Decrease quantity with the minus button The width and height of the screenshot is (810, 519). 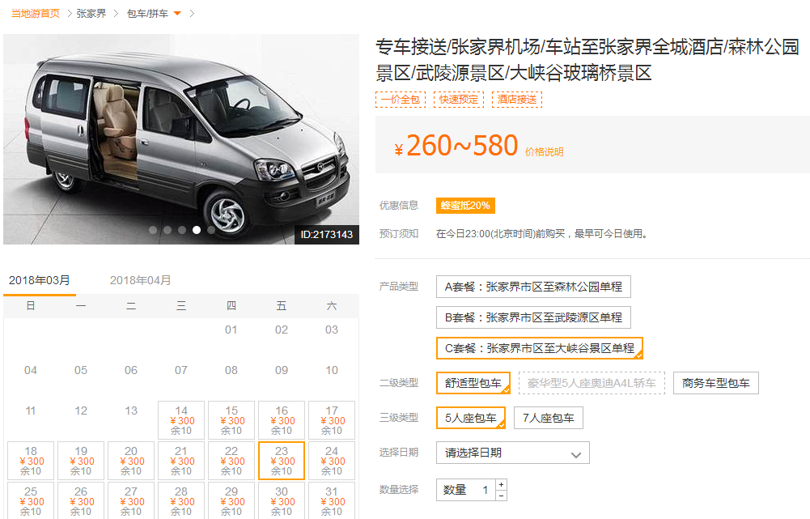(x=501, y=496)
